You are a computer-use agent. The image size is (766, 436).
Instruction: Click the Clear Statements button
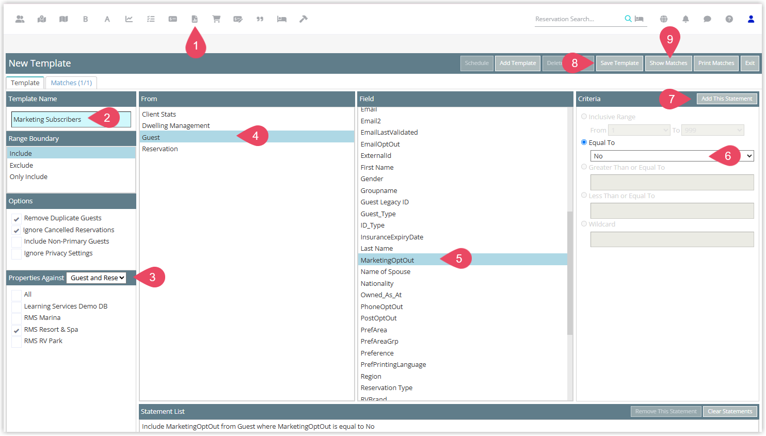click(x=730, y=411)
